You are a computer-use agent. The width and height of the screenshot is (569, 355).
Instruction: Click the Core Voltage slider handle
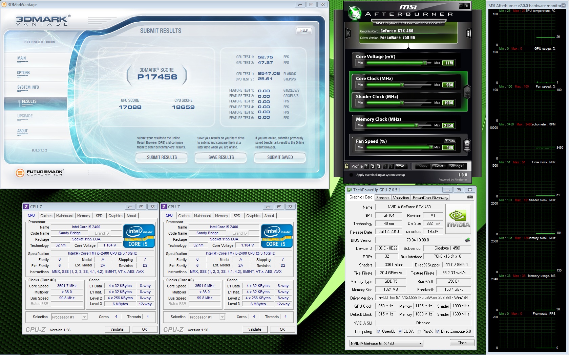point(425,63)
